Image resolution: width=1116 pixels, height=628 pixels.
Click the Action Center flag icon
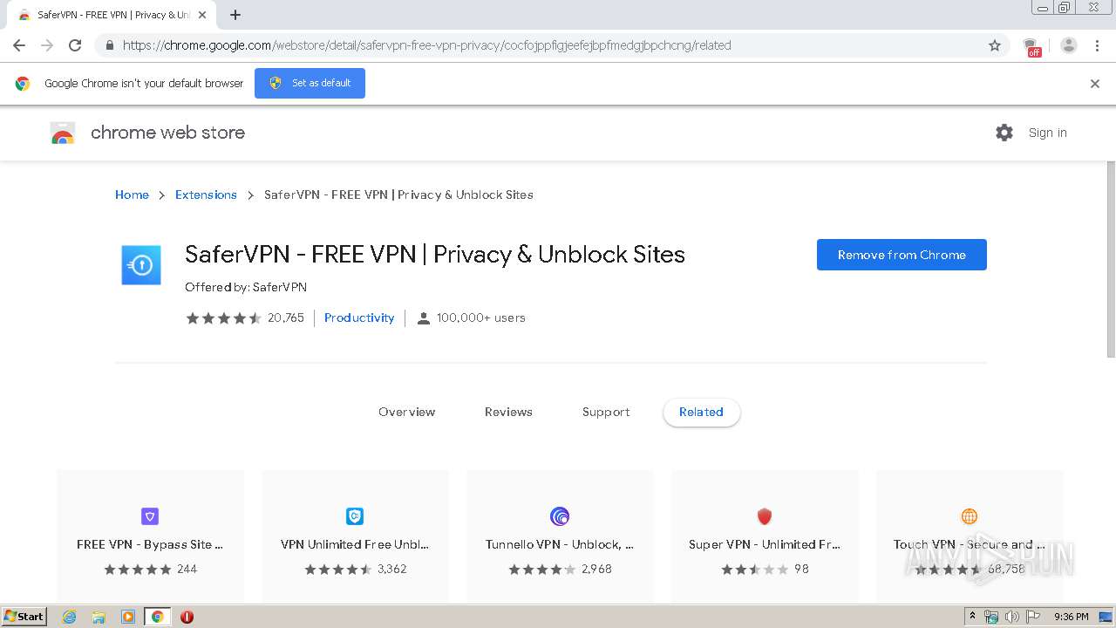click(1033, 617)
